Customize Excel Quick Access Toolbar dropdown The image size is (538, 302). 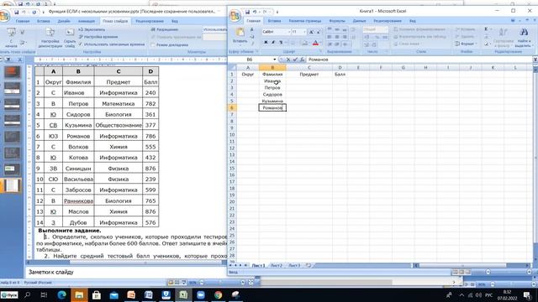pyautogui.click(x=277, y=12)
